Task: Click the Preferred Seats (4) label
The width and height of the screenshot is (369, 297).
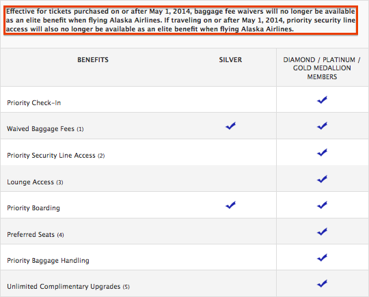Action: [36, 235]
